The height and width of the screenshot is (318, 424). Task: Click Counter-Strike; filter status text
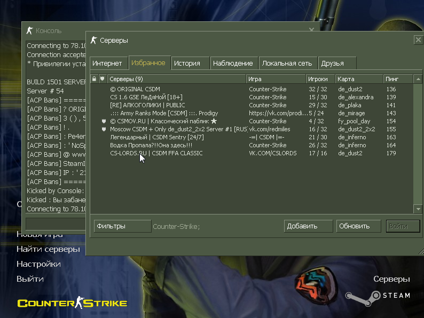point(176,226)
